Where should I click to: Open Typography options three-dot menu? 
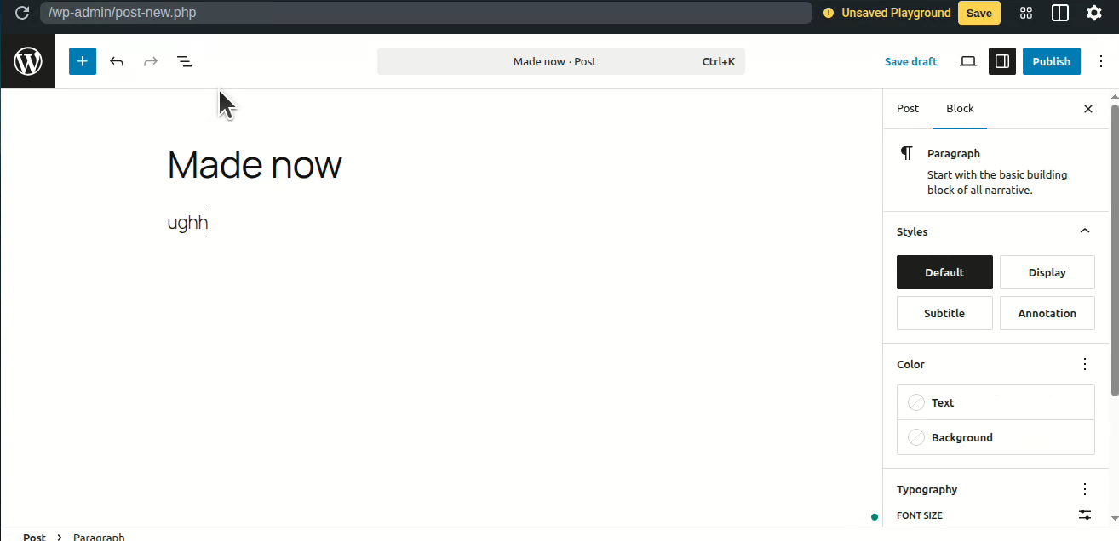(x=1084, y=489)
